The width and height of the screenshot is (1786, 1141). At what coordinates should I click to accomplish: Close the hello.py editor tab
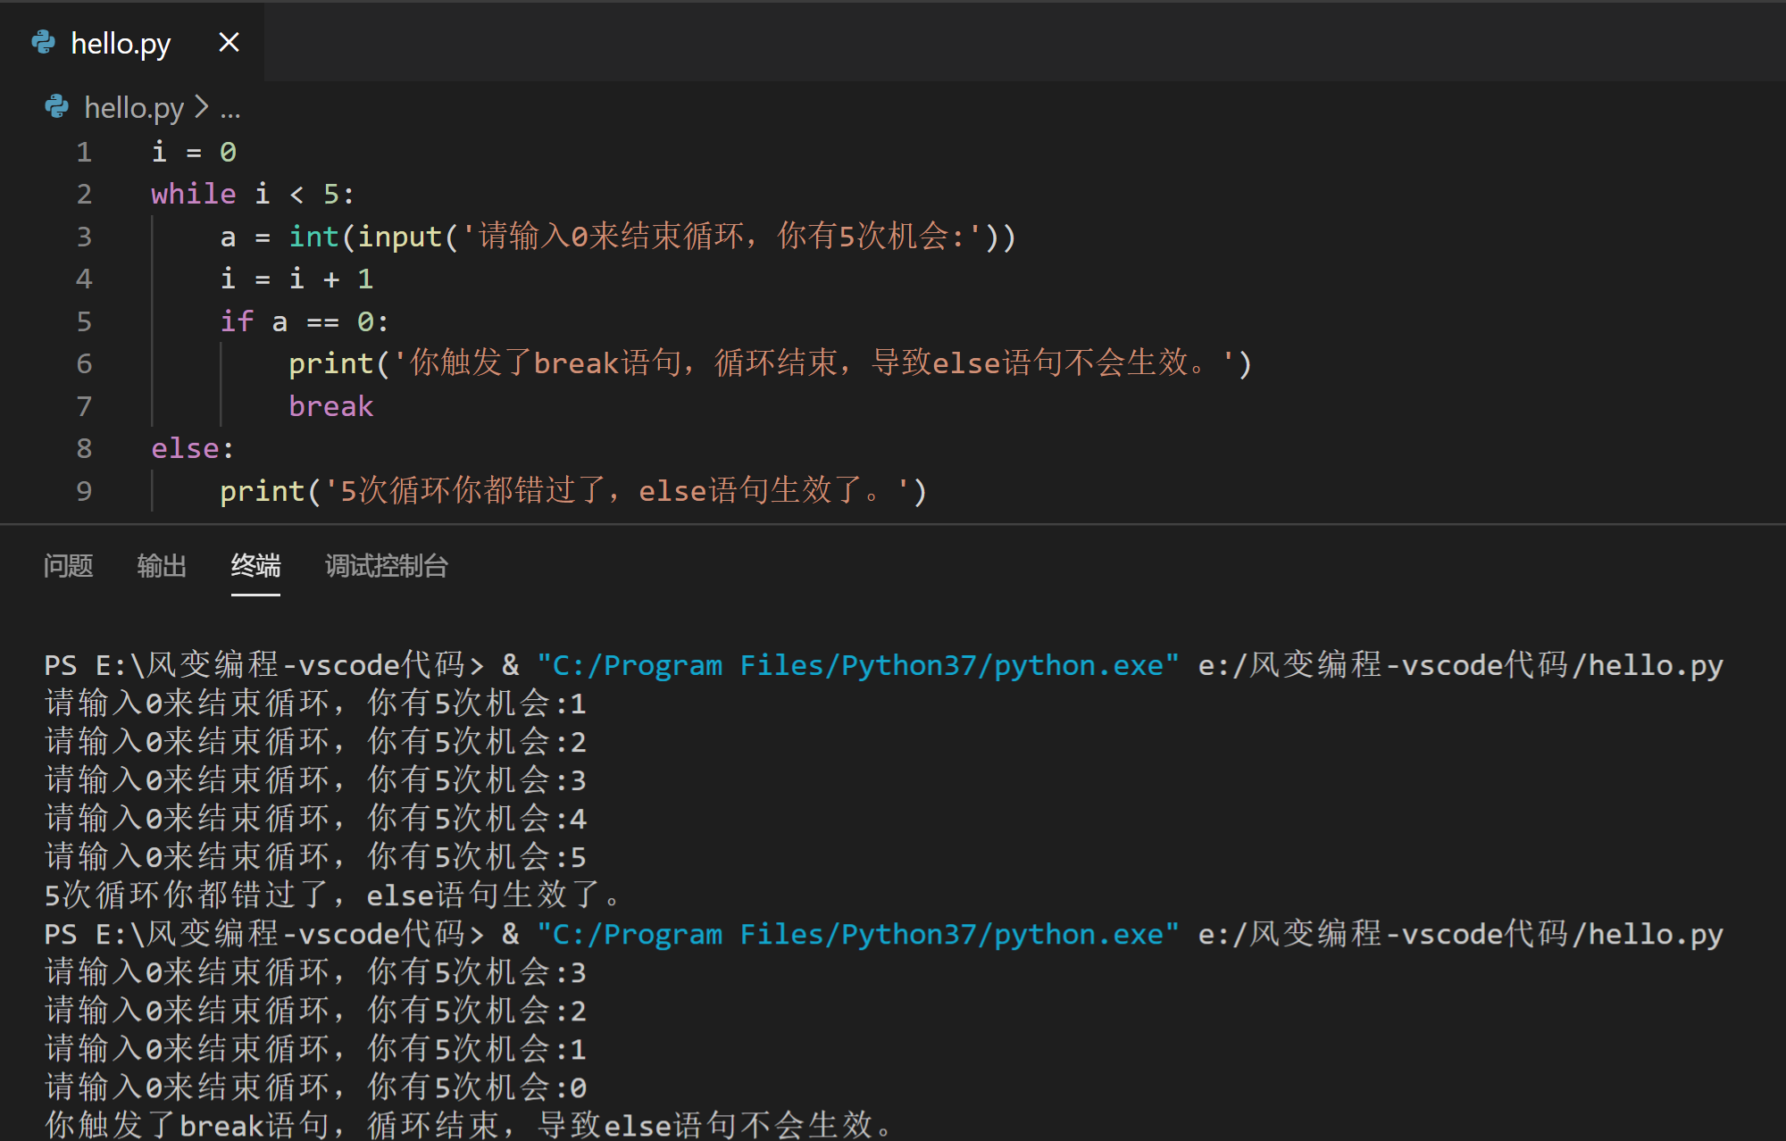(229, 42)
